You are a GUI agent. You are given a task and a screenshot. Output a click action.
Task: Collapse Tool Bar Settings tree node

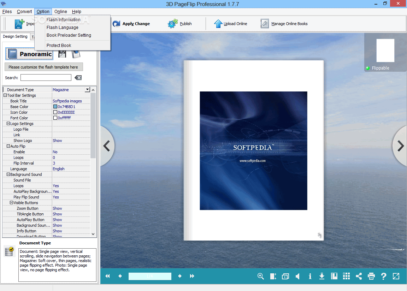pos(5,95)
